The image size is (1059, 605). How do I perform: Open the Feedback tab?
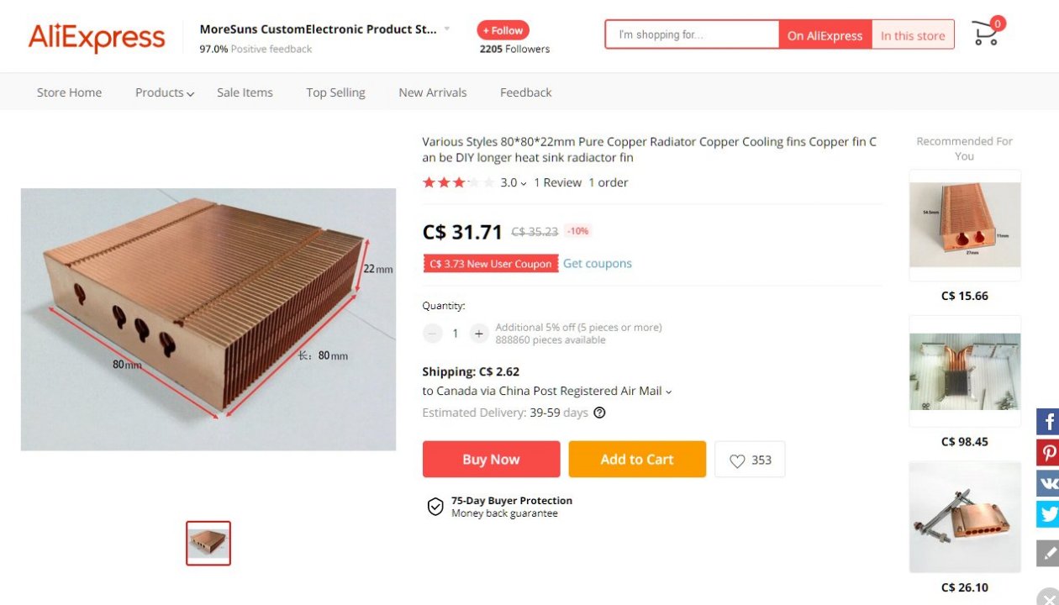tap(525, 92)
